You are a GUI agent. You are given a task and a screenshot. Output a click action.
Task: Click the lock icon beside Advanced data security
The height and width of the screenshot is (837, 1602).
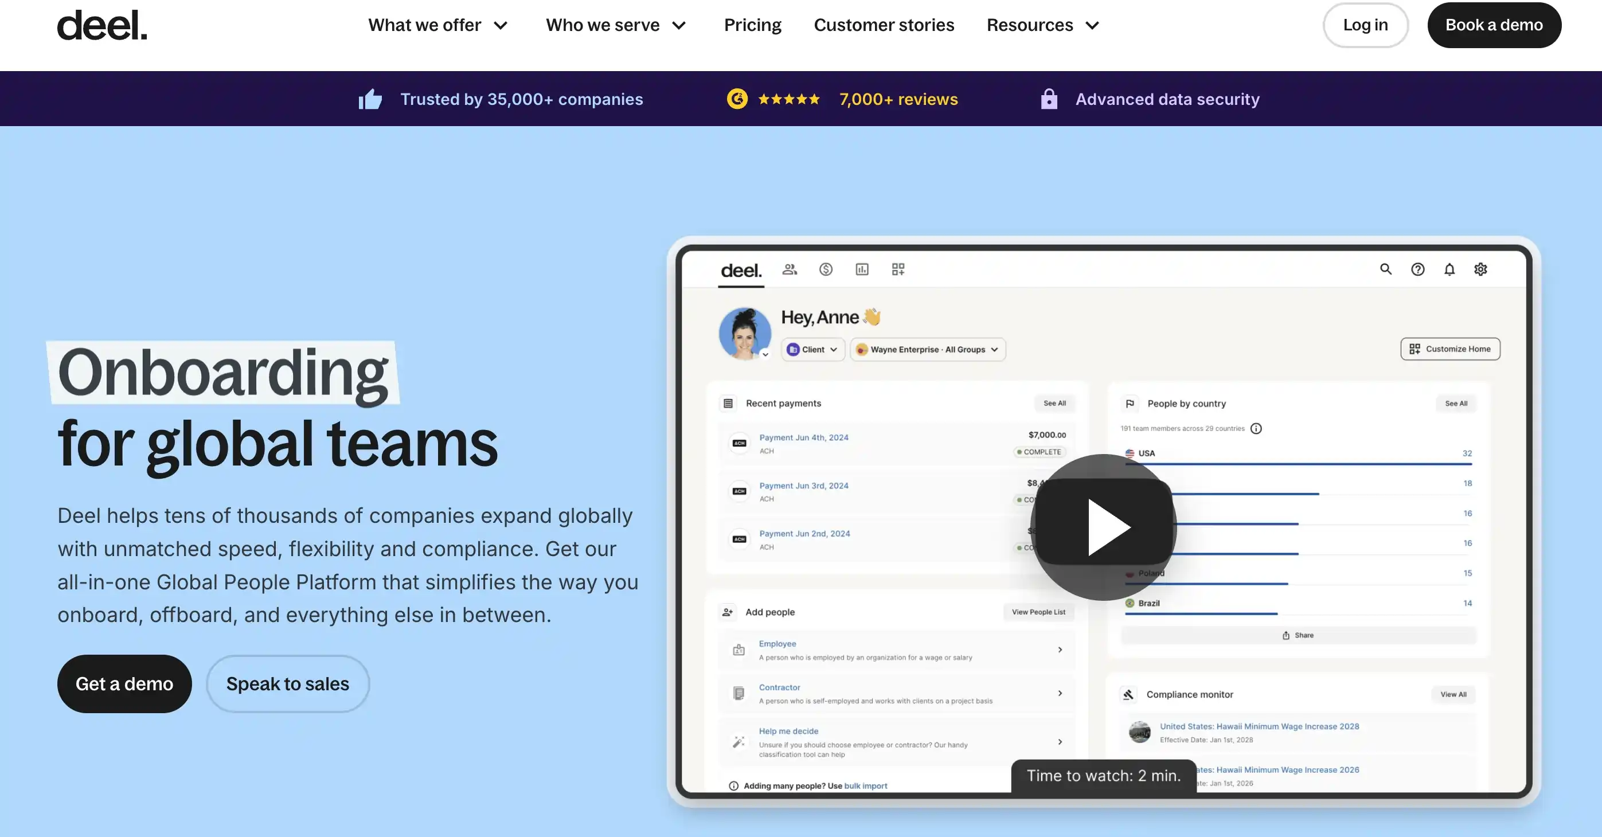1049,99
